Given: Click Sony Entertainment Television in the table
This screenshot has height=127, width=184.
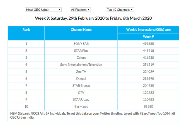Looking at the screenshot, I should (x=81, y=65).
